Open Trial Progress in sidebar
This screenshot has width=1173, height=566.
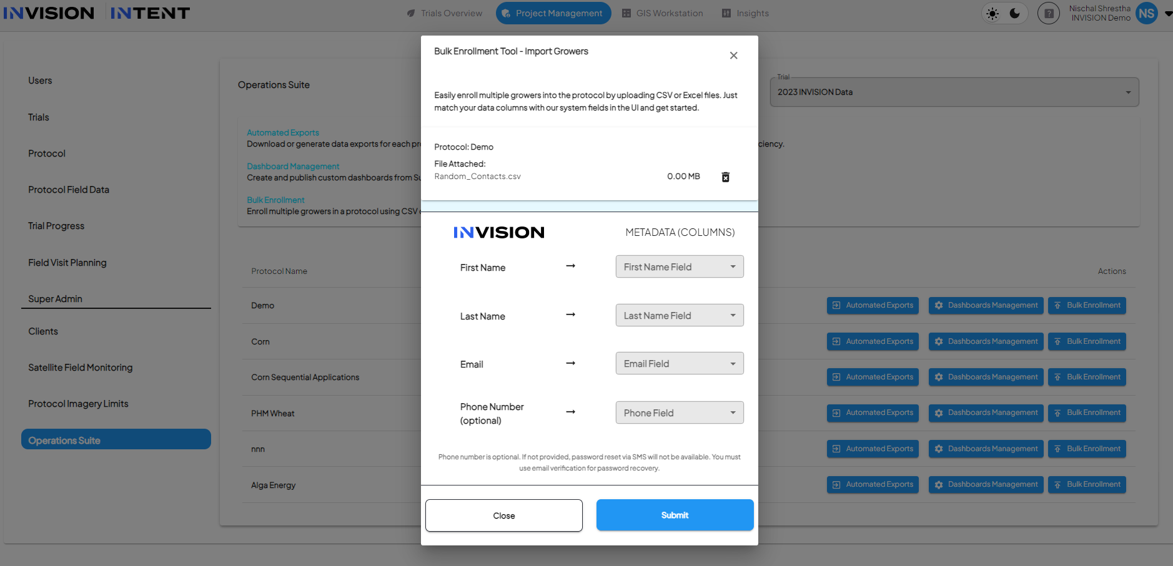56,226
